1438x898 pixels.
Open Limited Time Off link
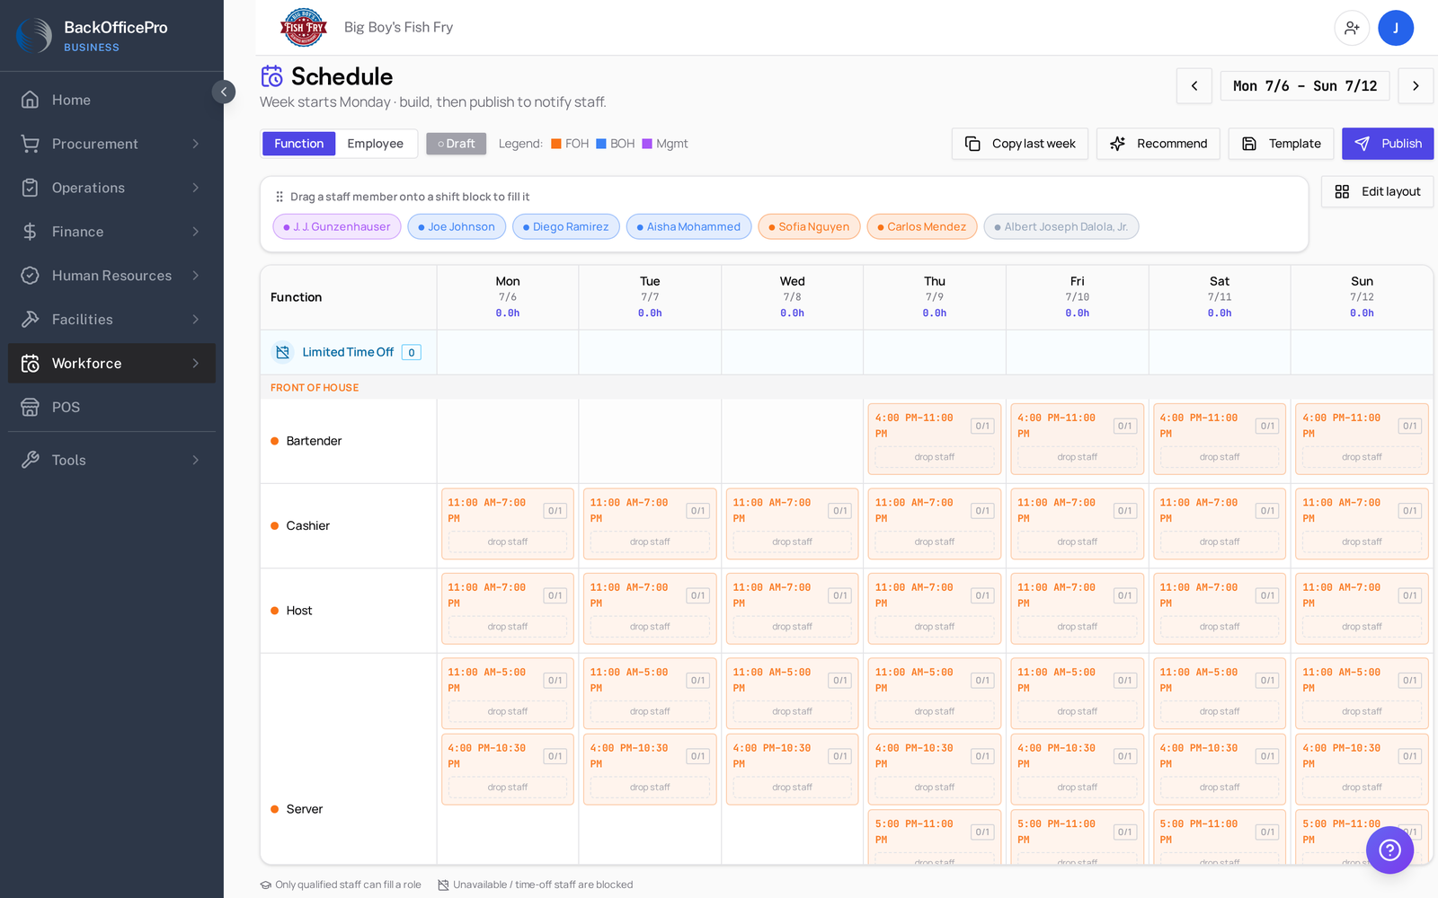(x=348, y=352)
